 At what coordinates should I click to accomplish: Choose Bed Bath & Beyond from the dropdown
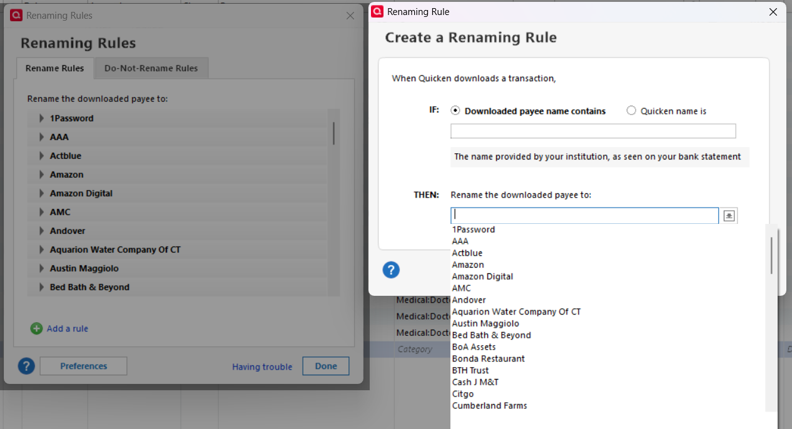click(492, 335)
